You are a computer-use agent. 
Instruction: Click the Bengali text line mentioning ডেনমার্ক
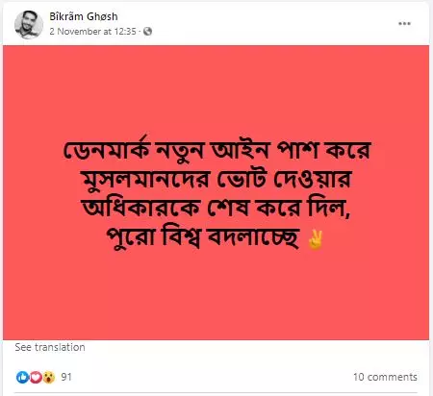click(x=216, y=149)
